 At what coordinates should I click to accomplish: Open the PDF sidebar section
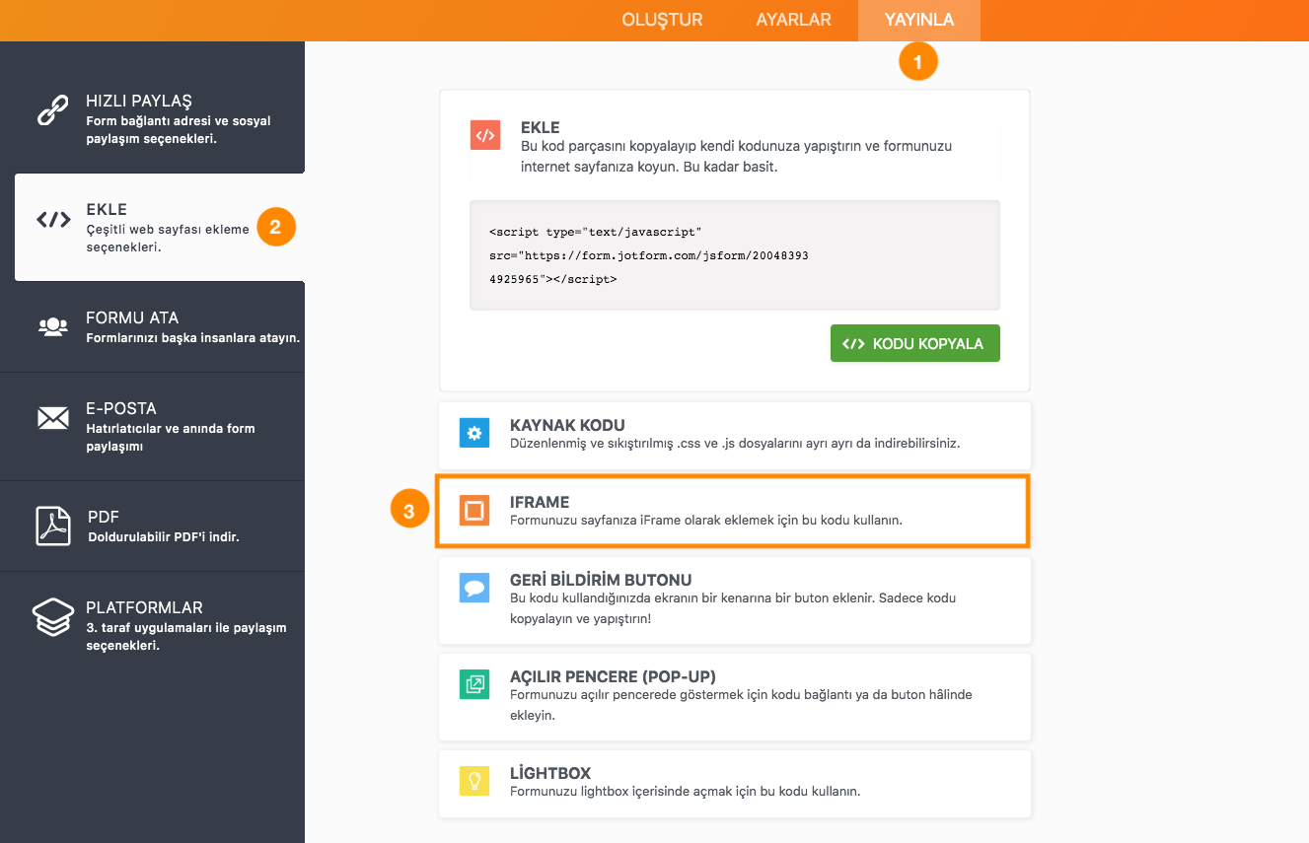(x=152, y=526)
